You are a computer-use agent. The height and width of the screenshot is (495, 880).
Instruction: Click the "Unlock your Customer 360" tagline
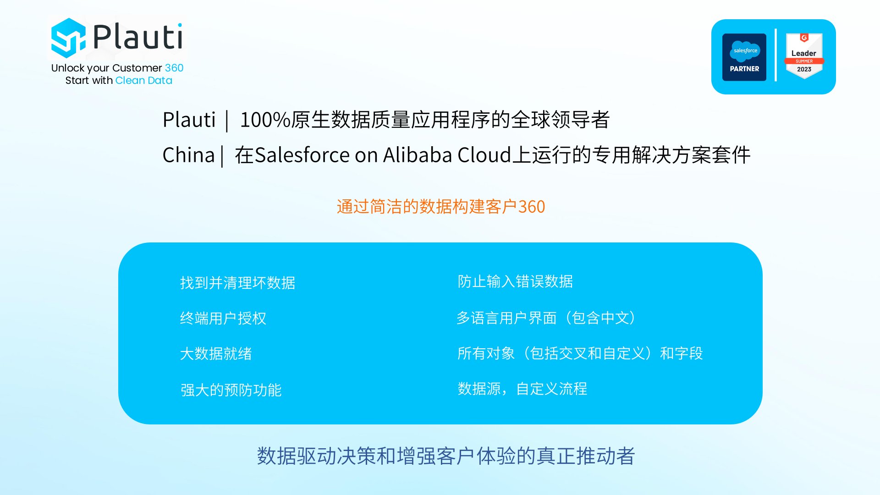[117, 68]
